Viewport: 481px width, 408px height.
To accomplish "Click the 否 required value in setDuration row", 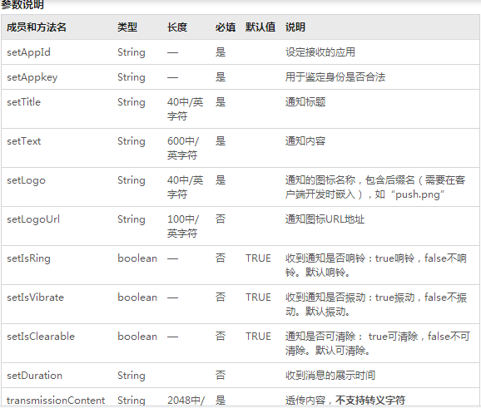I will pos(221,376).
